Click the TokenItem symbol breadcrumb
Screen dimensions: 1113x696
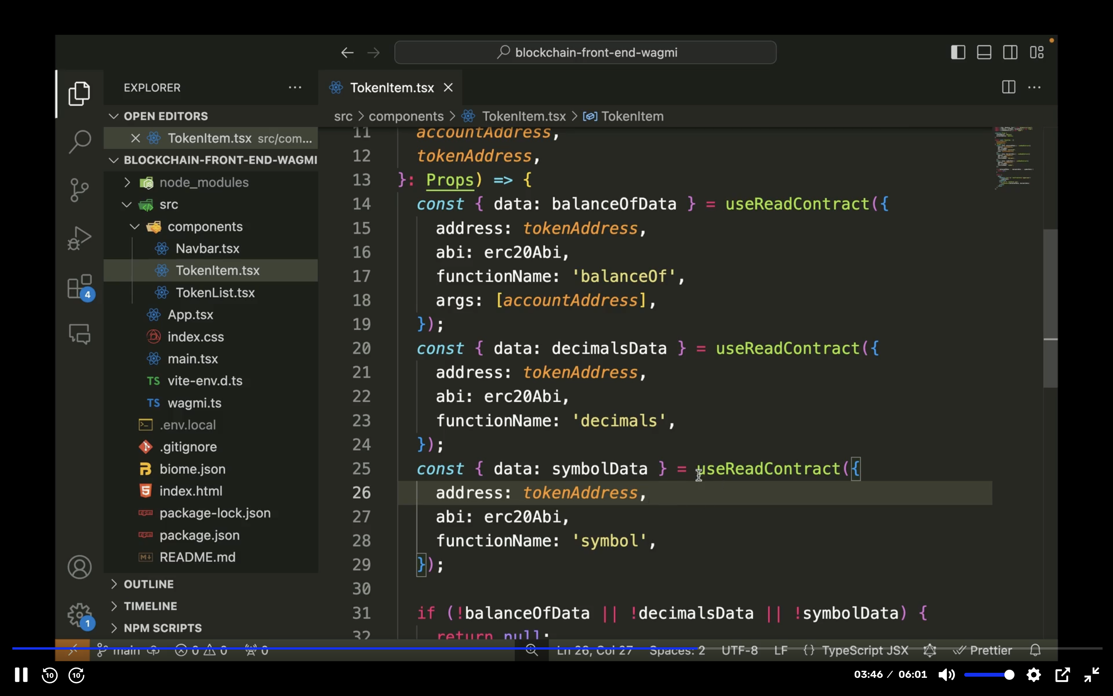[x=623, y=116]
